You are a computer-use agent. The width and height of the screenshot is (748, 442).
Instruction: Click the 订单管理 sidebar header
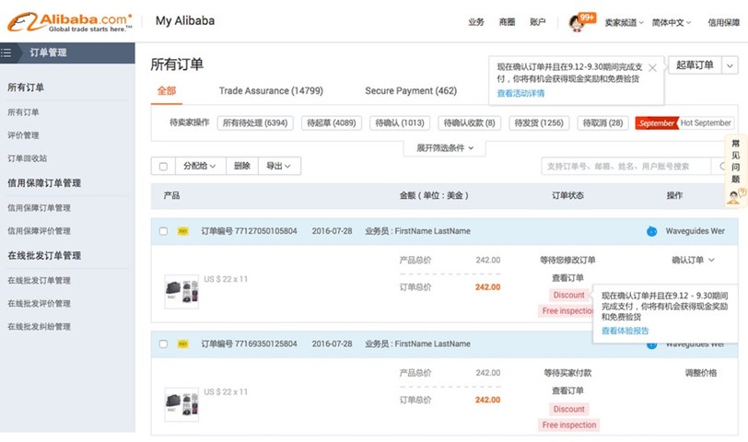pyautogui.click(x=48, y=52)
